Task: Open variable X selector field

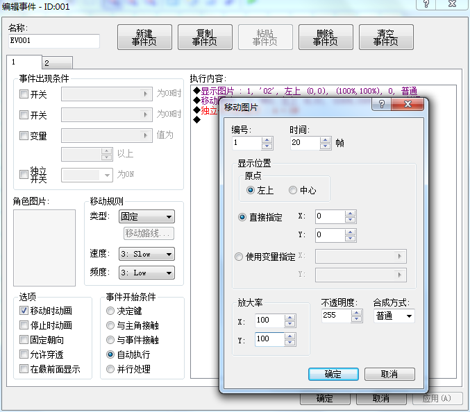Action: pyautogui.click(x=361, y=257)
